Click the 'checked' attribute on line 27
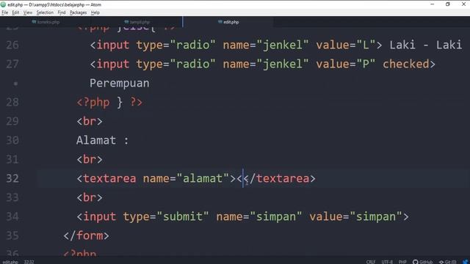The width and height of the screenshot is (470, 264). click(x=406, y=64)
